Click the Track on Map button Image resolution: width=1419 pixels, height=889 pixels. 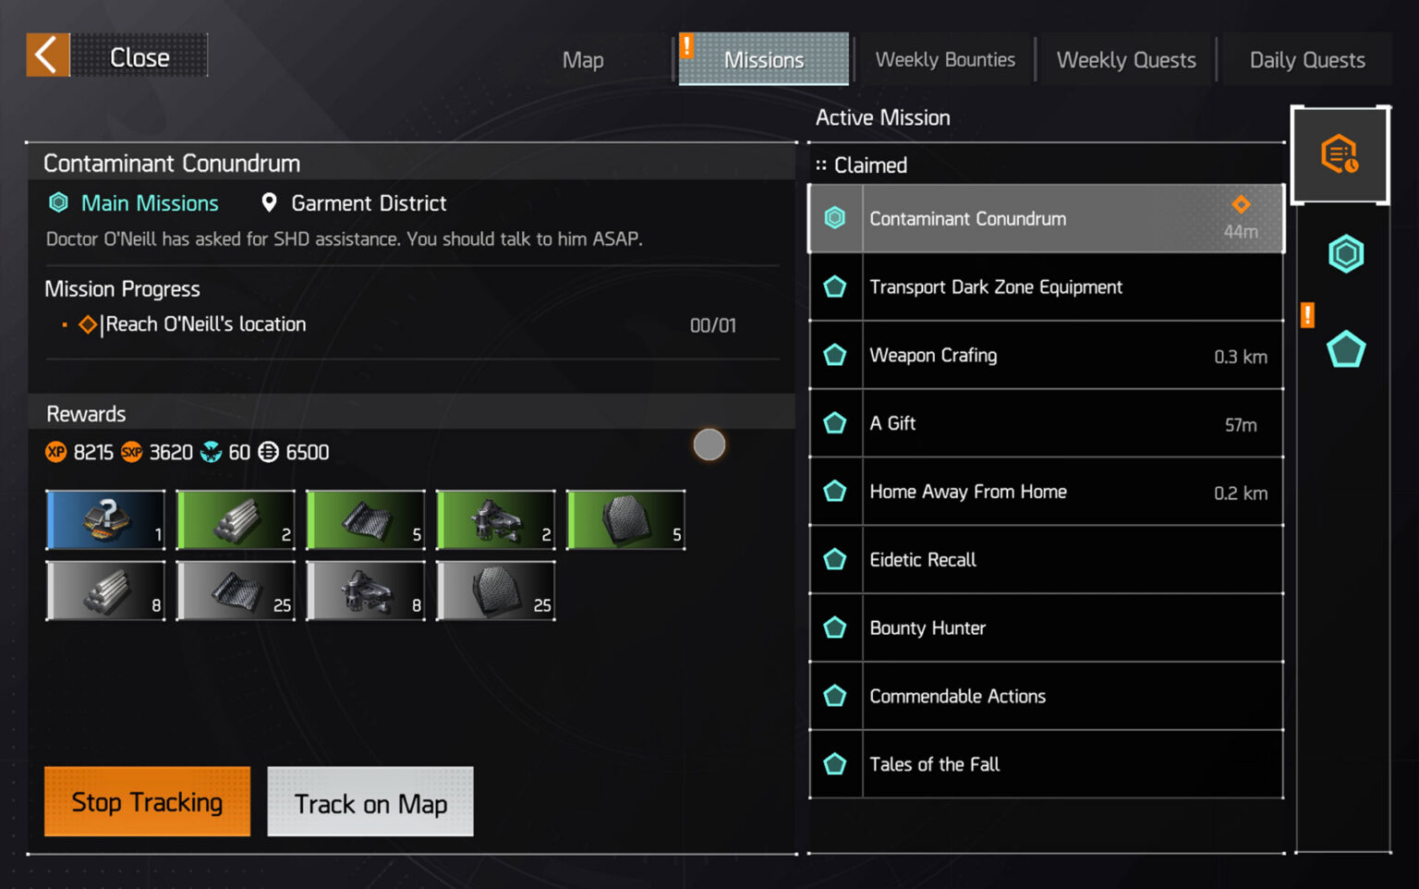370,802
